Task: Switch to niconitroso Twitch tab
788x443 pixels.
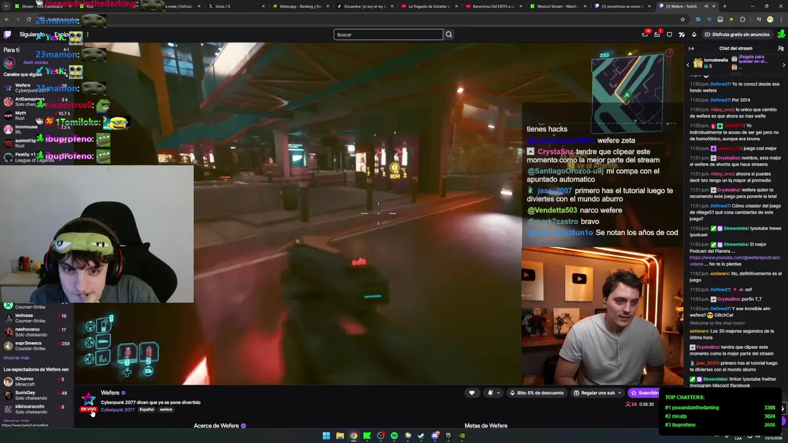Action: point(622,6)
